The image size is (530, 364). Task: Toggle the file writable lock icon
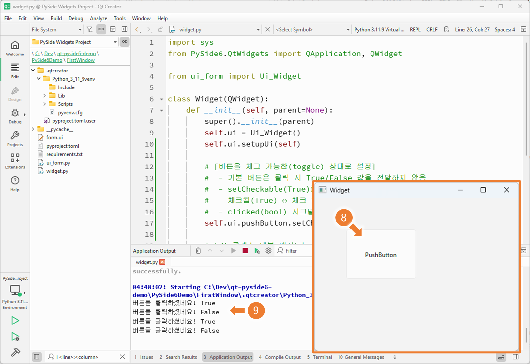click(x=160, y=29)
